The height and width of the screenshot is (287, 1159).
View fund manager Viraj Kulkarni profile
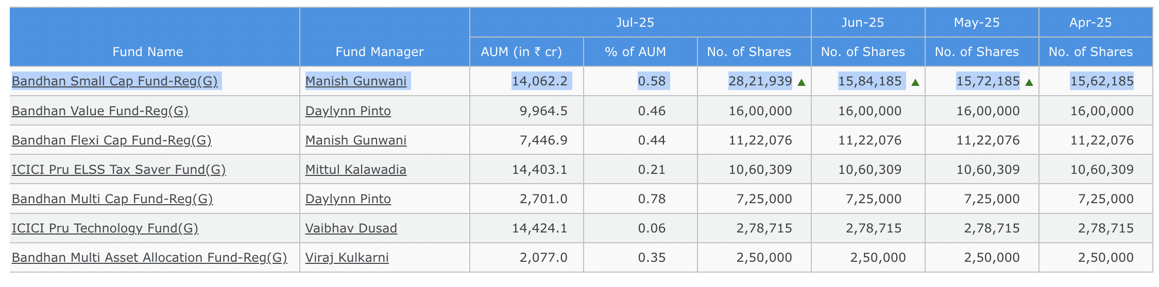point(347,258)
